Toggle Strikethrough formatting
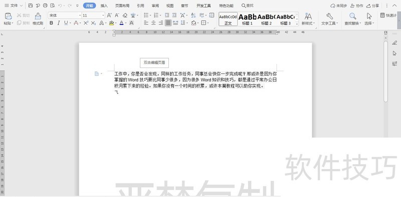401x197 pixels. tap(76, 23)
